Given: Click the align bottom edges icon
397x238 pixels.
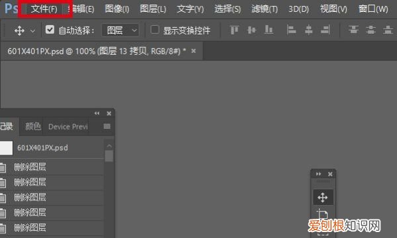Looking at the screenshot, I should pos(269,30).
